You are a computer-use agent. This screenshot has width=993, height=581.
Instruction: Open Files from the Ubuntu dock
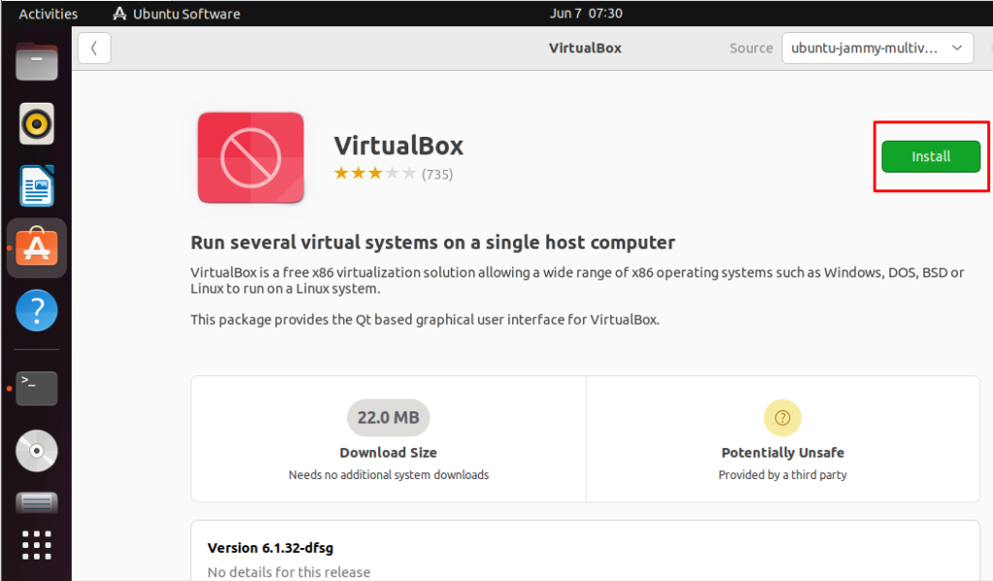click(x=37, y=61)
